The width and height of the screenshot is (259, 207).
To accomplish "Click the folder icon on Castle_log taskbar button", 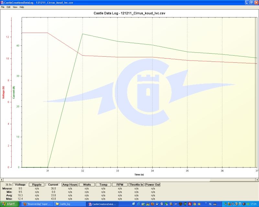I will [57, 204].
